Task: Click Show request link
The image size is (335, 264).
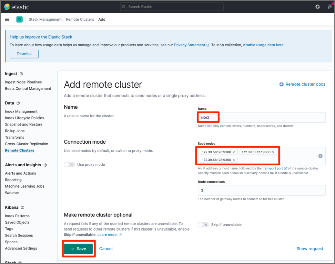Action: click(x=310, y=249)
